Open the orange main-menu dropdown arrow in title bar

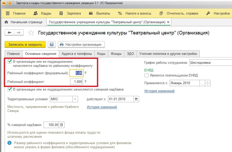pyautogui.click(x=10, y=3)
